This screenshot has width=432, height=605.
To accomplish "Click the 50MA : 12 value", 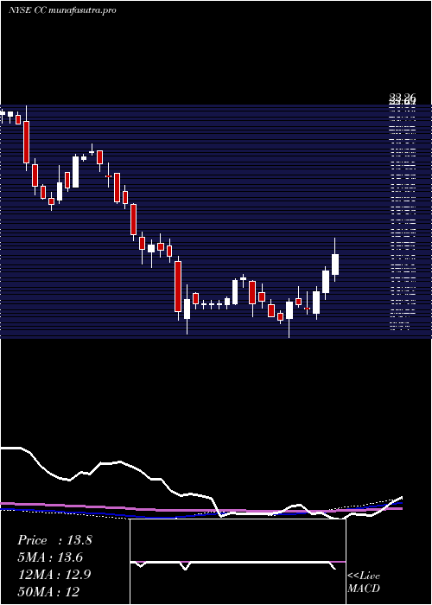I will [x=48, y=591].
